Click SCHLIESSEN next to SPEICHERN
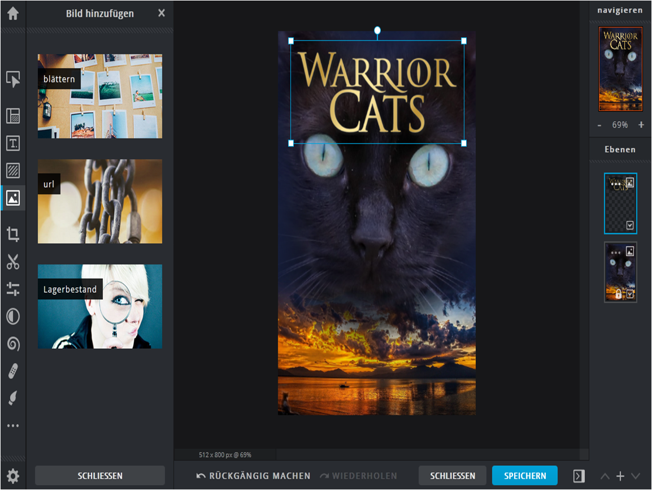The image size is (652, 490). [453, 476]
